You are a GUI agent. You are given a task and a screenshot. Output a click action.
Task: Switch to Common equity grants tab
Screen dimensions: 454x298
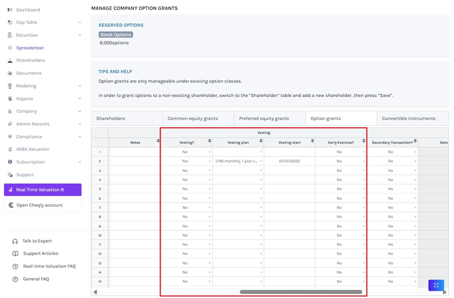[x=192, y=119]
